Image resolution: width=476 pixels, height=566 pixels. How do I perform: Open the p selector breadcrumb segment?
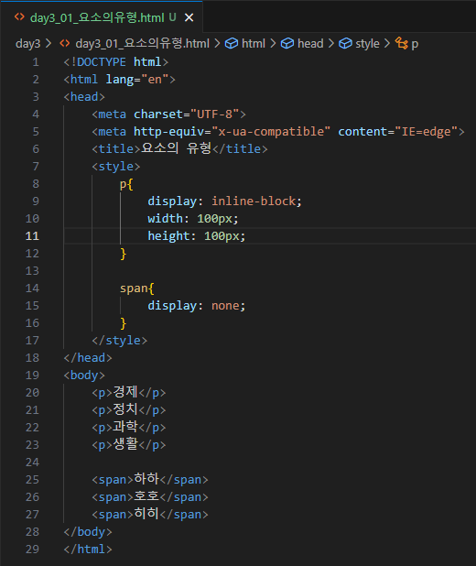point(415,44)
